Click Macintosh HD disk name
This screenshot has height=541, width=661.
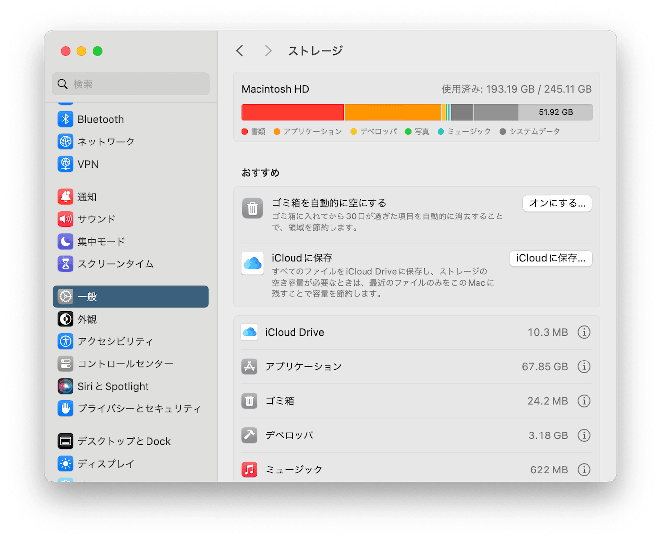tap(275, 89)
